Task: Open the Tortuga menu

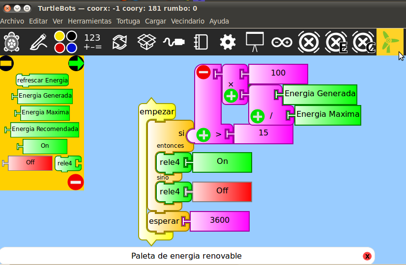Action: [x=128, y=21]
